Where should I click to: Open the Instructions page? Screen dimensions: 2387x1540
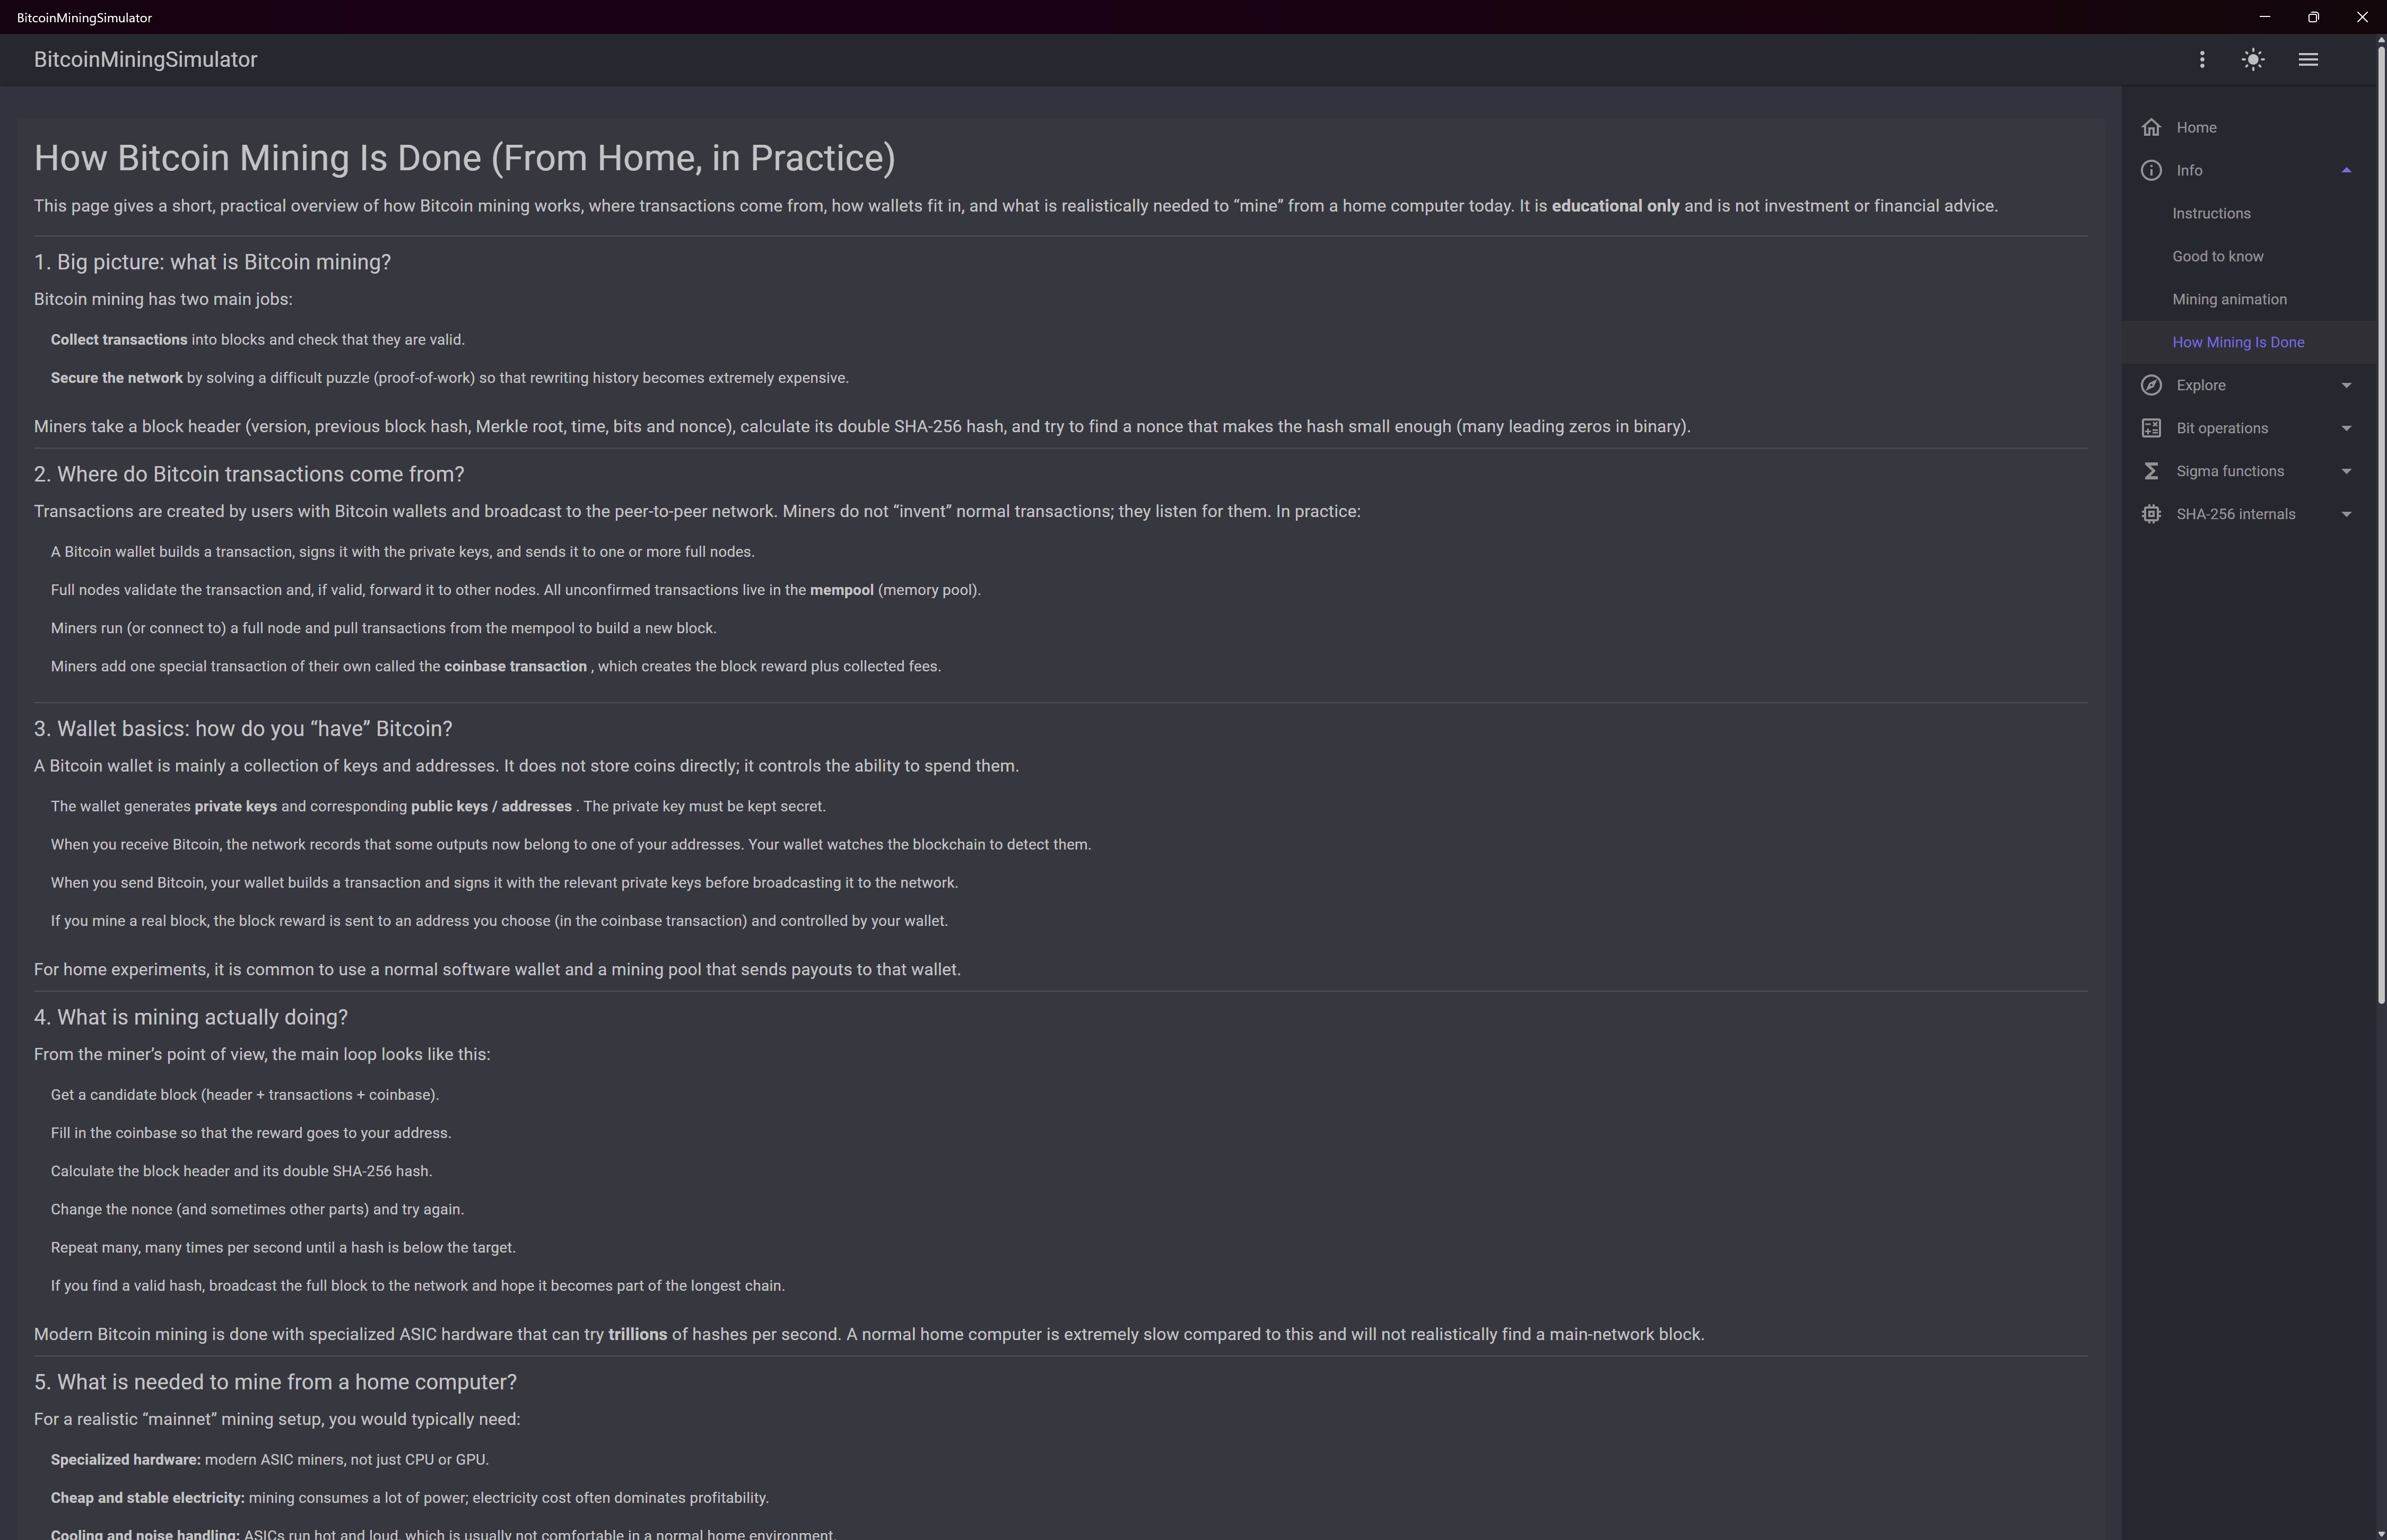(2211, 213)
